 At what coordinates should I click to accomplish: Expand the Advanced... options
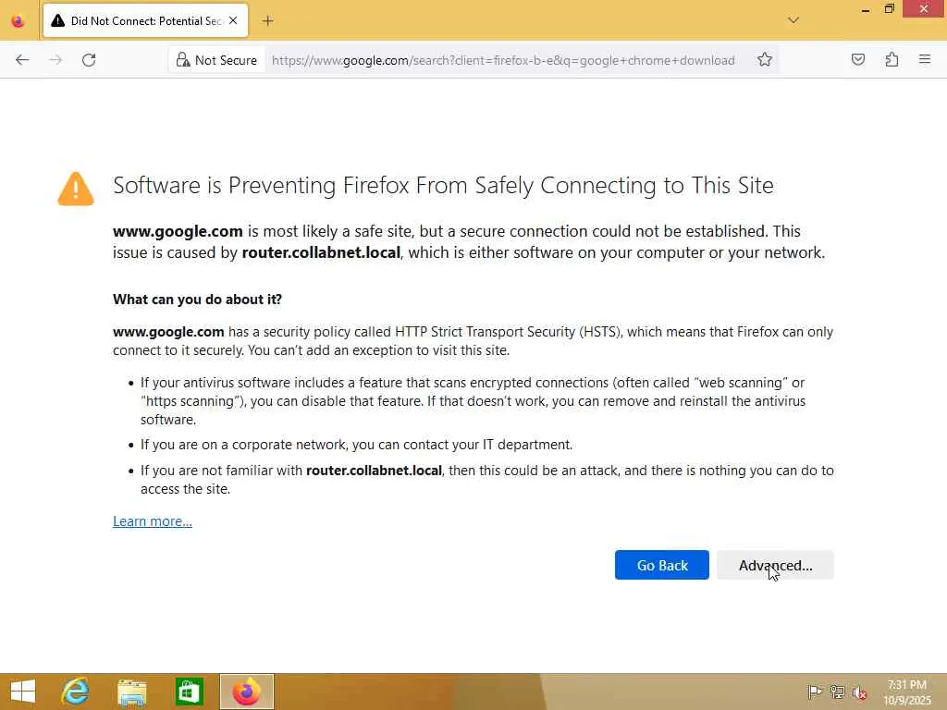[x=775, y=565]
